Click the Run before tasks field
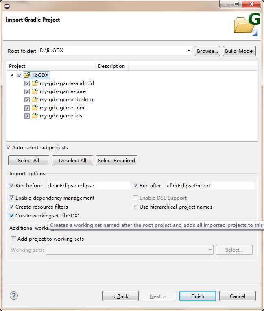Image resolution: width=264 pixels, height=311 pixels. [88, 186]
